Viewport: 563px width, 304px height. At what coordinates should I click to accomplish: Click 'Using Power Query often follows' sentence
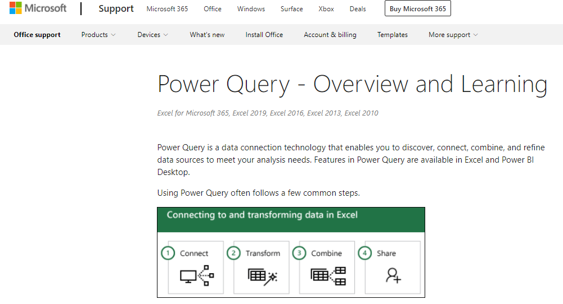(259, 193)
